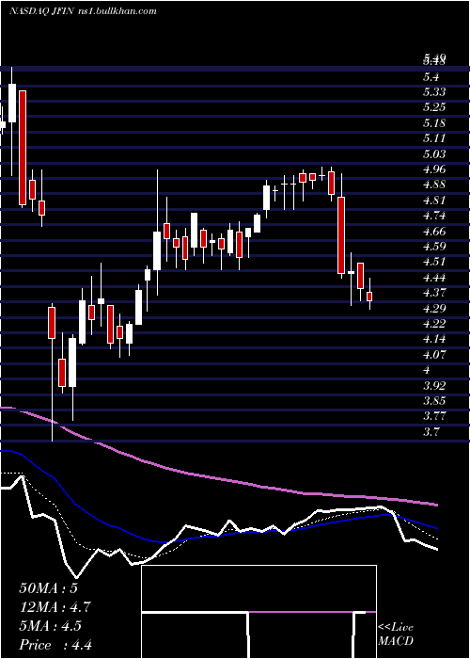Click the long red candle dropping to 4.44
The image size is (470, 659).
(x=341, y=235)
